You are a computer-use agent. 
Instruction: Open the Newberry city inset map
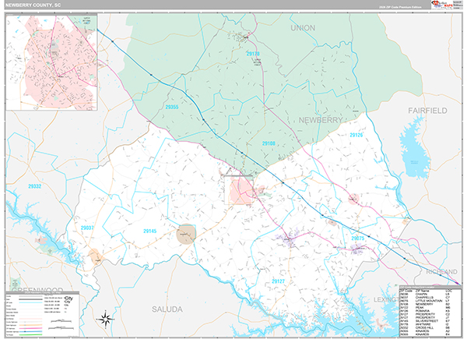(51, 62)
